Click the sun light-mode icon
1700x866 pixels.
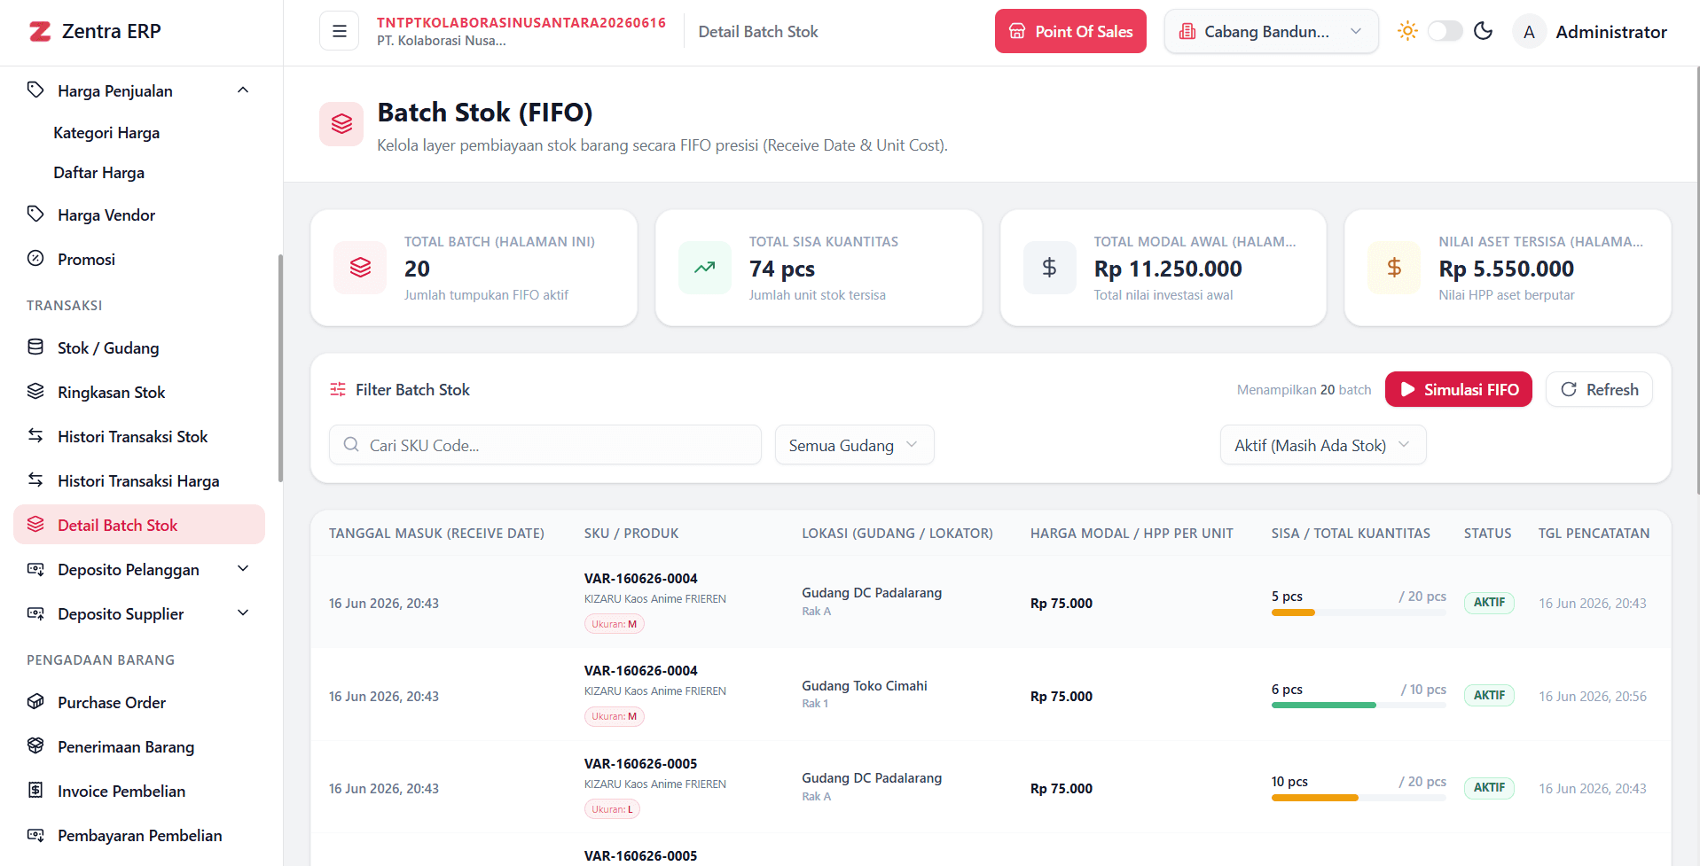(1407, 31)
